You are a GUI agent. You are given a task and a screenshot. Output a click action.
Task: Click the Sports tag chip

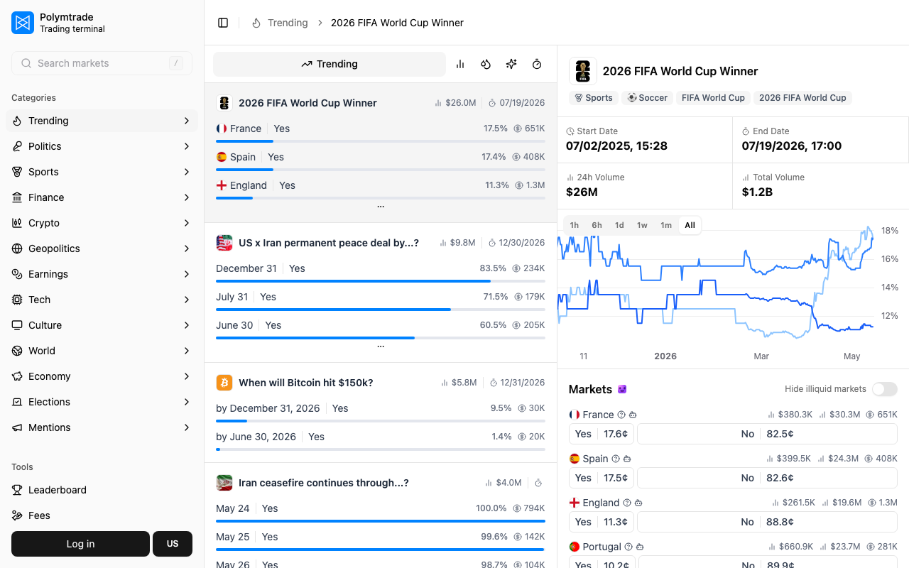[594, 98]
